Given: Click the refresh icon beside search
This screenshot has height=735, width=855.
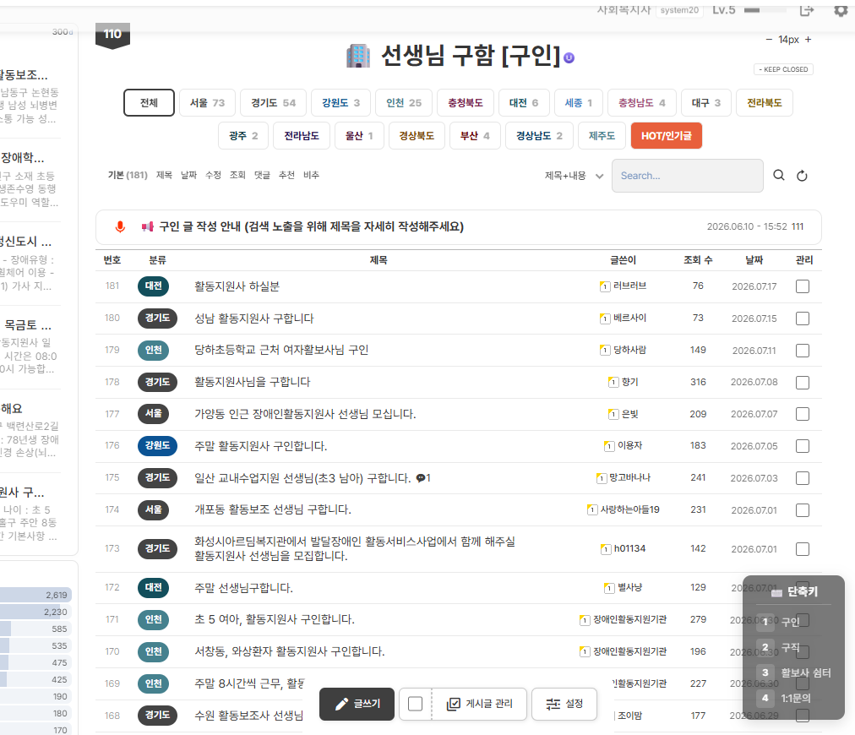Looking at the screenshot, I should (x=802, y=176).
